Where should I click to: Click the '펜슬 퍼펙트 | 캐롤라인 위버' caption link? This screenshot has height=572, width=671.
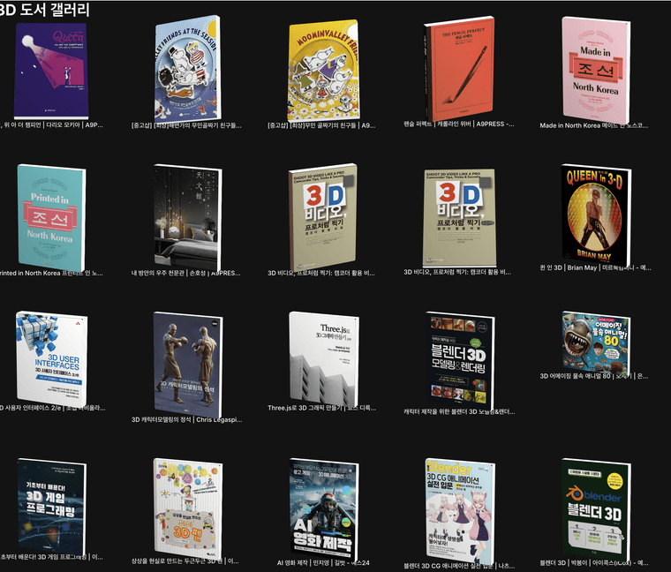[458, 125]
